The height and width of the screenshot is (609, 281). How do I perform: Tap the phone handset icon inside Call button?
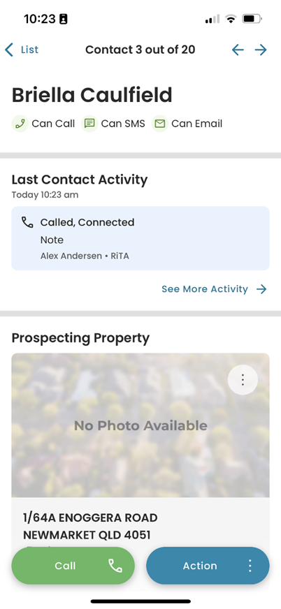pos(115,566)
